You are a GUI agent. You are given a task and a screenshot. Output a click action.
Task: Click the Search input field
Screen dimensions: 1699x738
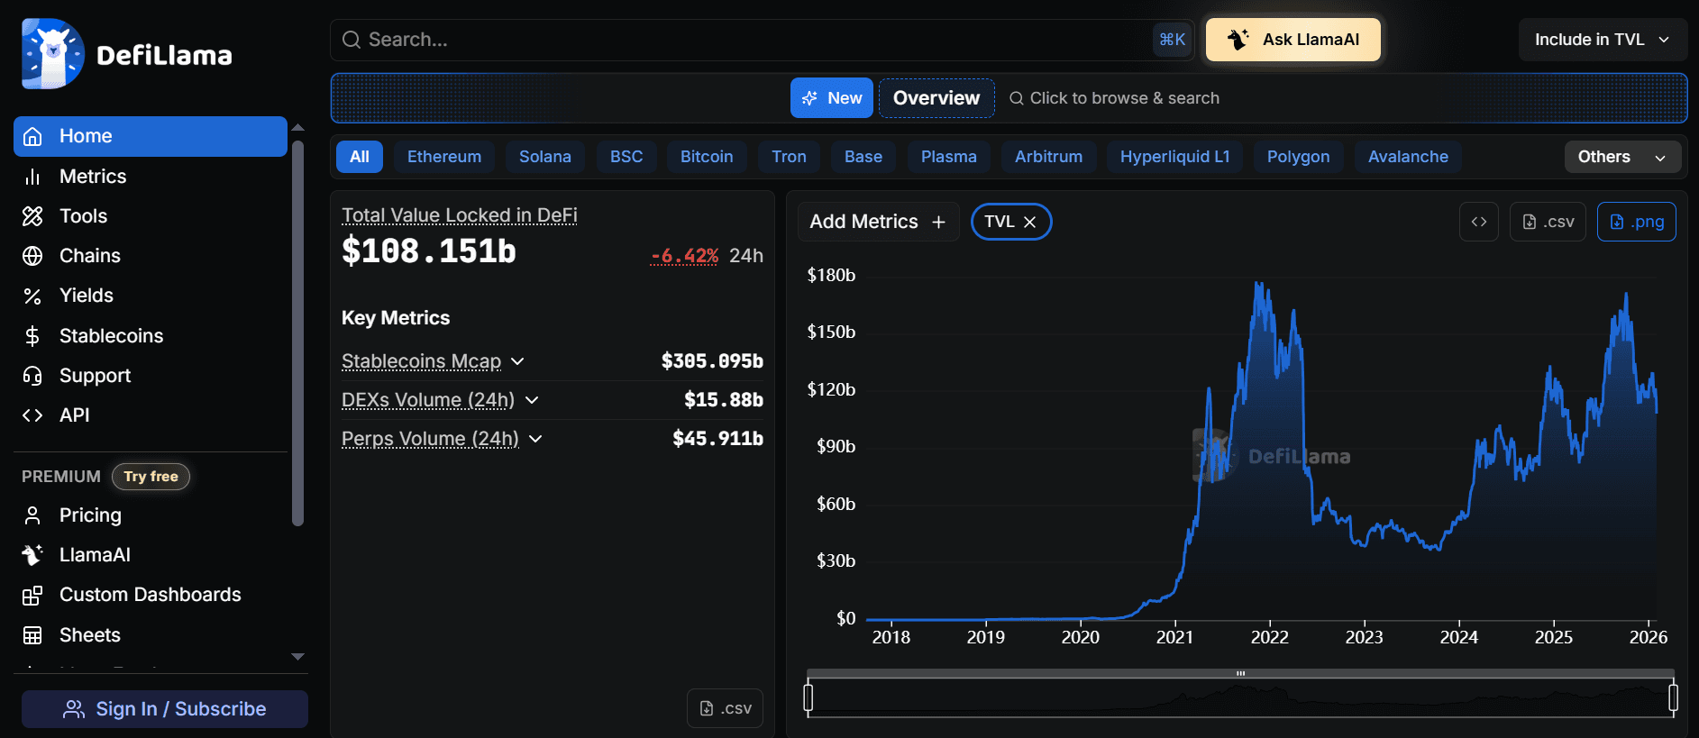coord(763,40)
